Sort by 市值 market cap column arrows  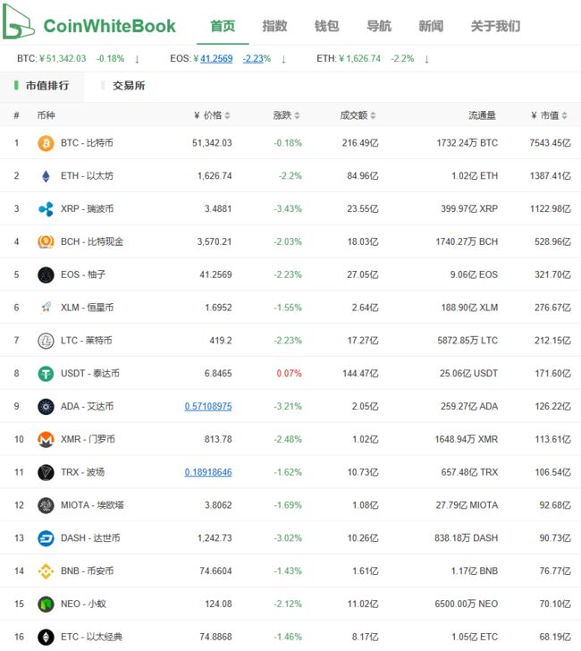tap(564, 115)
